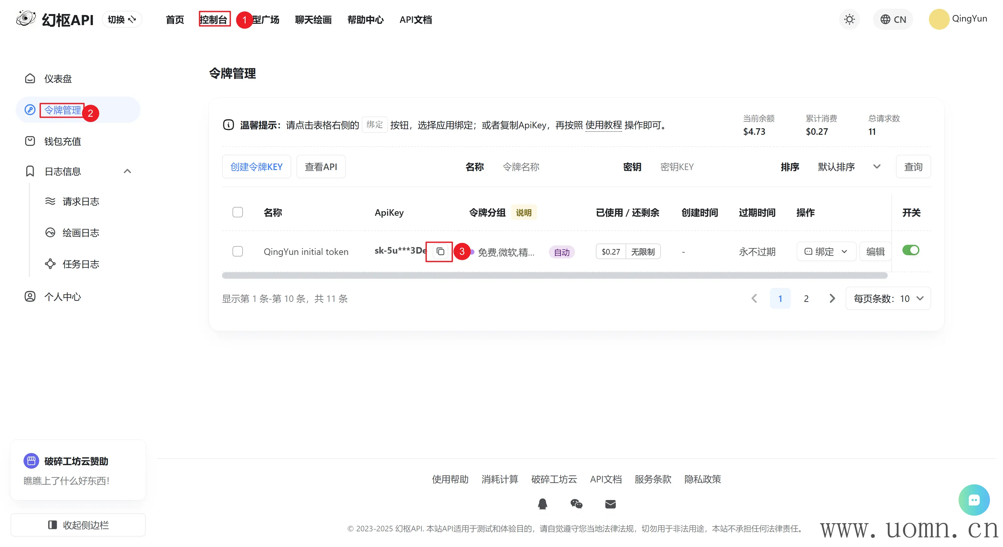Open the 使用教程 link in tip
Image resolution: width=1003 pixels, height=547 pixels.
click(603, 125)
